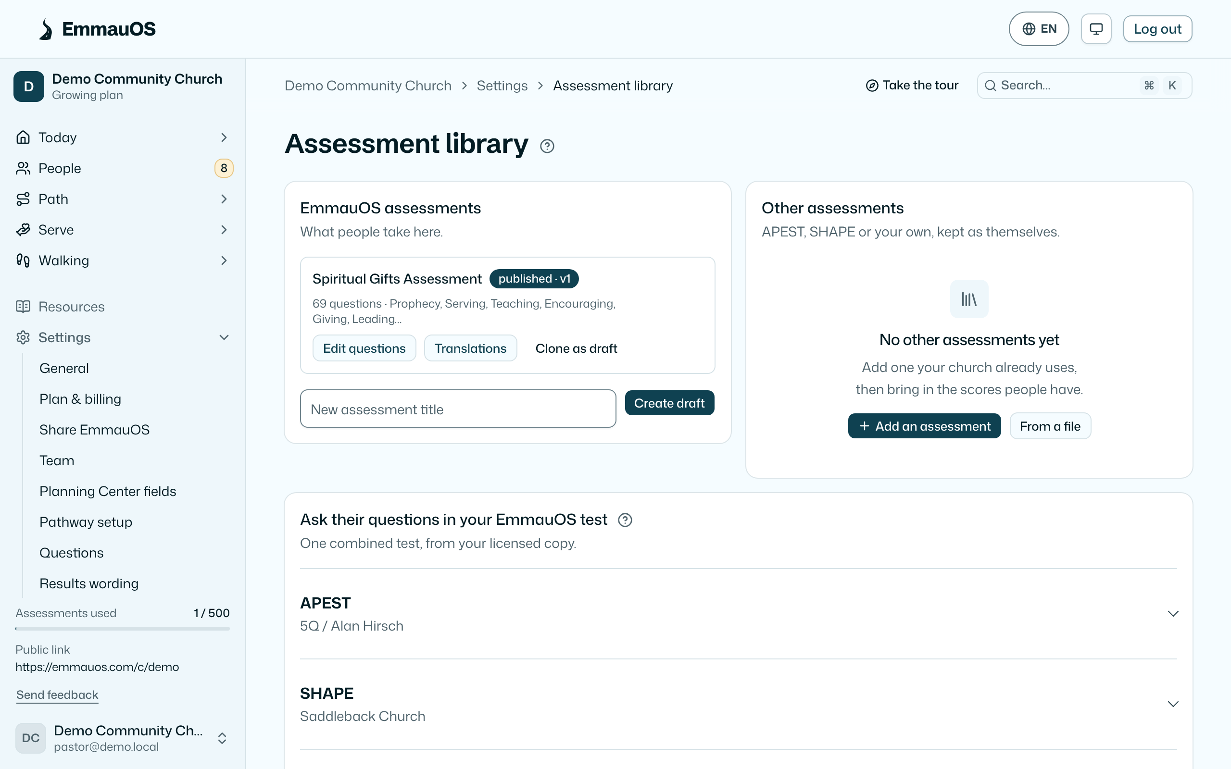The height and width of the screenshot is (769, 1231).
Task: Click the New assessment title field
Action: 458,409
